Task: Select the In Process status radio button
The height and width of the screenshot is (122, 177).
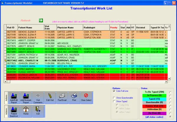Action: 170,96
